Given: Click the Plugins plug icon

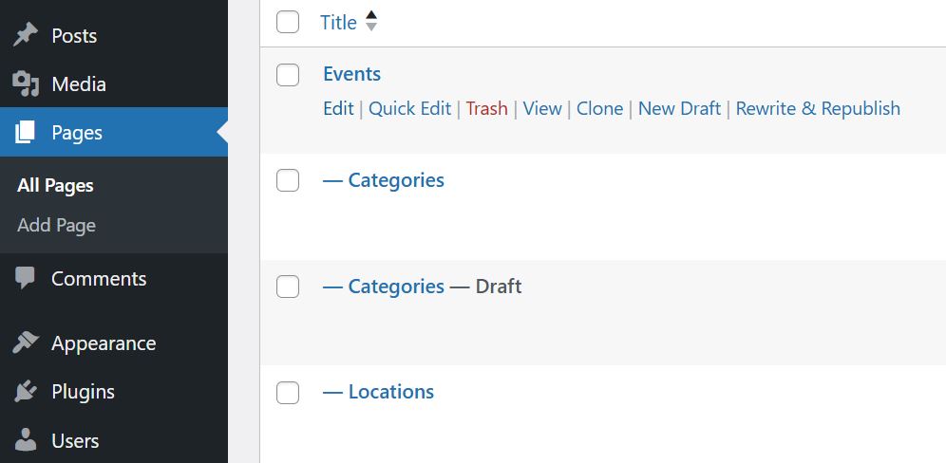Looking at the screenshot, I should [x=26, y=392].
